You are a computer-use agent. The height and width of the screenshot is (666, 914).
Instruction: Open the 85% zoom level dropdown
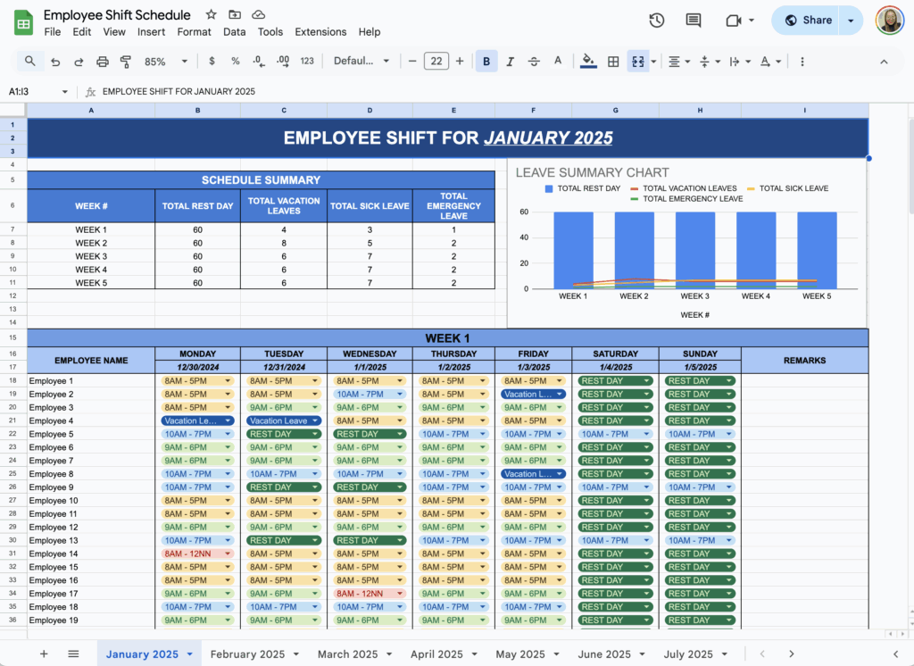point(170,61)
